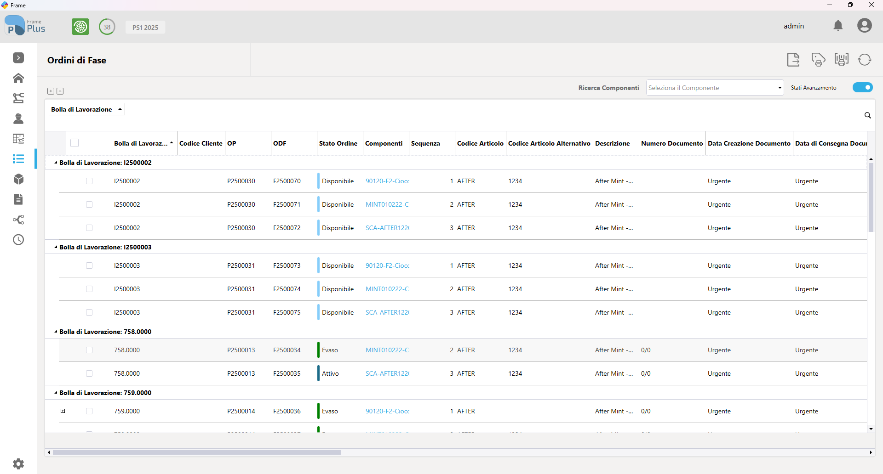Click the barcode scan icon
Screen dimensions: 883x474
[842, 60]
